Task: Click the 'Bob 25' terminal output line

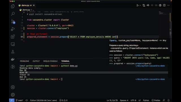Action: point(23,77)
